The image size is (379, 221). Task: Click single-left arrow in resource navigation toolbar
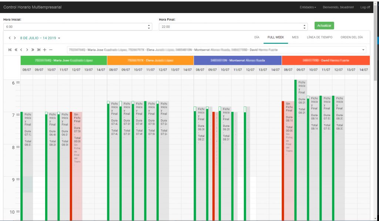click(21, 50)
